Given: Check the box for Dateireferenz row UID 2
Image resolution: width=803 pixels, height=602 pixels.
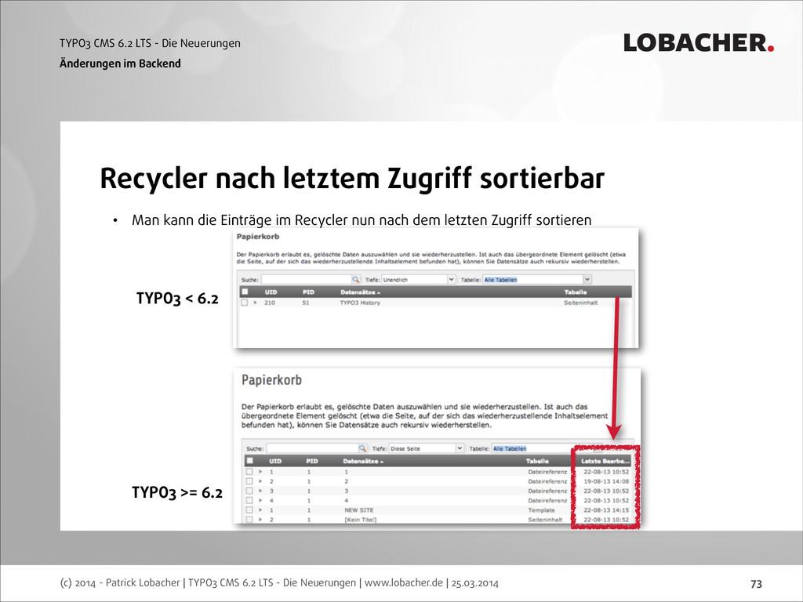Looking at the screenshot, I should coord(249,481).
